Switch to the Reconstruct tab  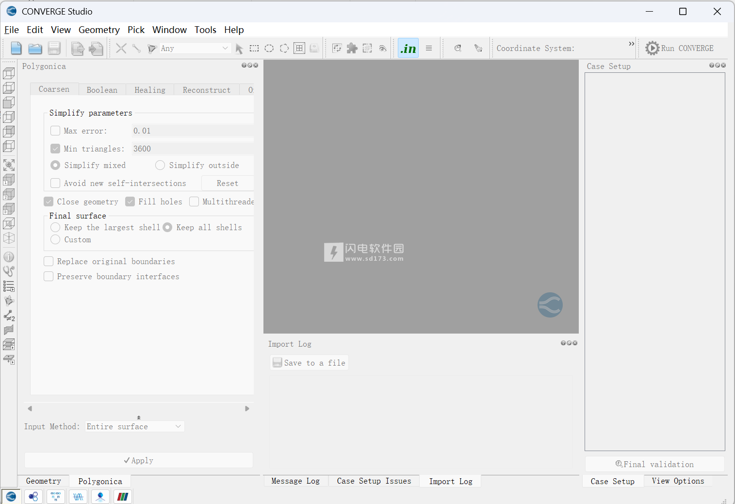click(x=207, y=90)
